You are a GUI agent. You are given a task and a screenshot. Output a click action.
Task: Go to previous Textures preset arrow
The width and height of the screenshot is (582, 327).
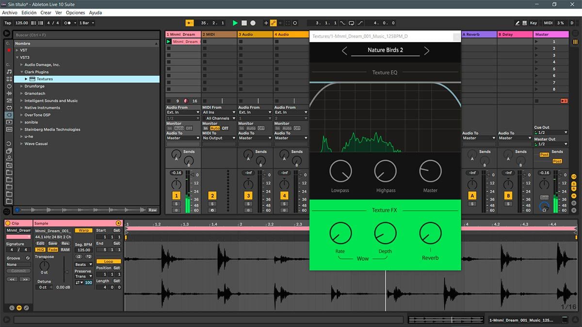point(344,50)
